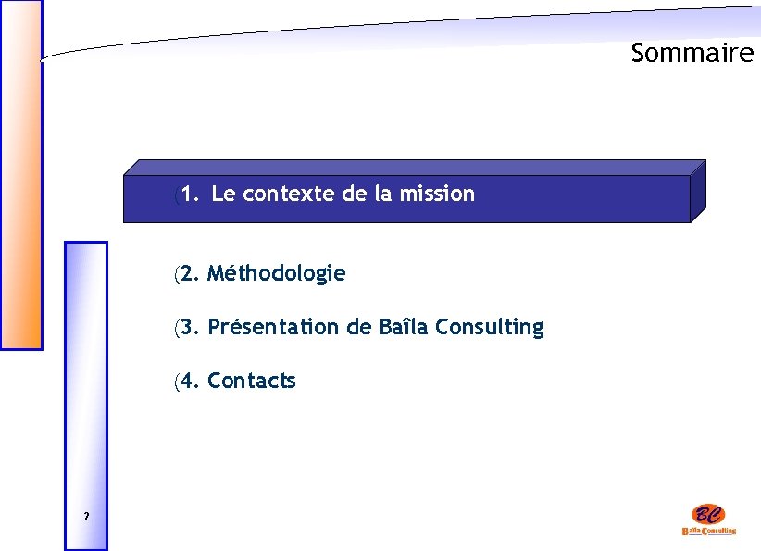Click bullet marker before item 3
This screenshot has width=761, height=551.
pos(176,328)
